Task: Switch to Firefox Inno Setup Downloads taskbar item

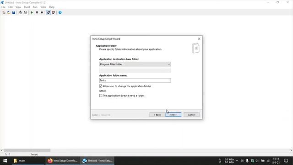Action: [x=63, y=161]
